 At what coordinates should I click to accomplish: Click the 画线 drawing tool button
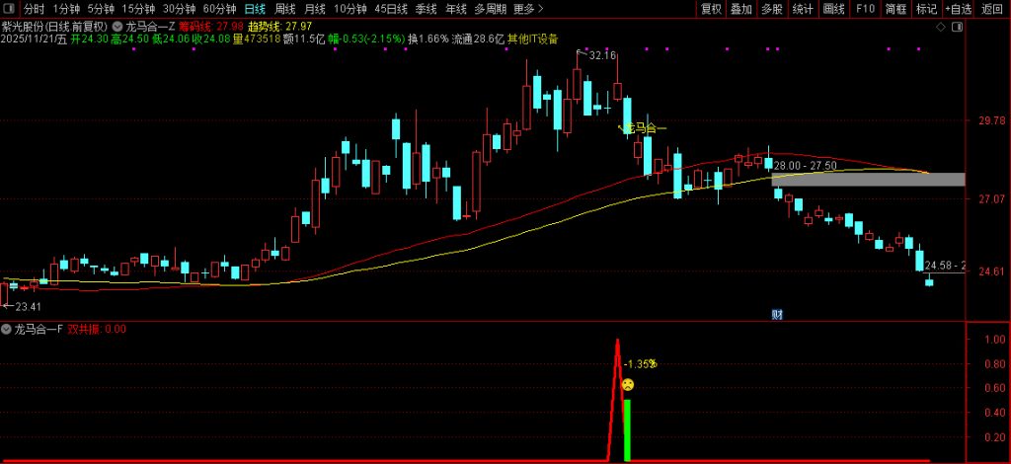click(x=834, y=9)
